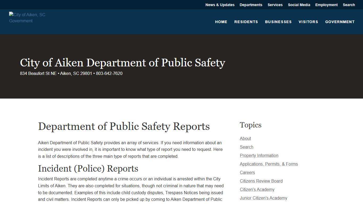
Task: Open the Social Media page
Action: (299, 5)
